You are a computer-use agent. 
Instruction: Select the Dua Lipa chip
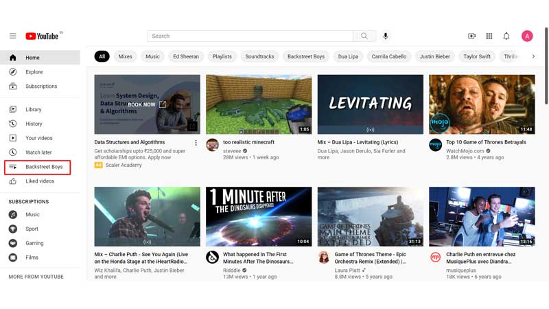point(348,56)
